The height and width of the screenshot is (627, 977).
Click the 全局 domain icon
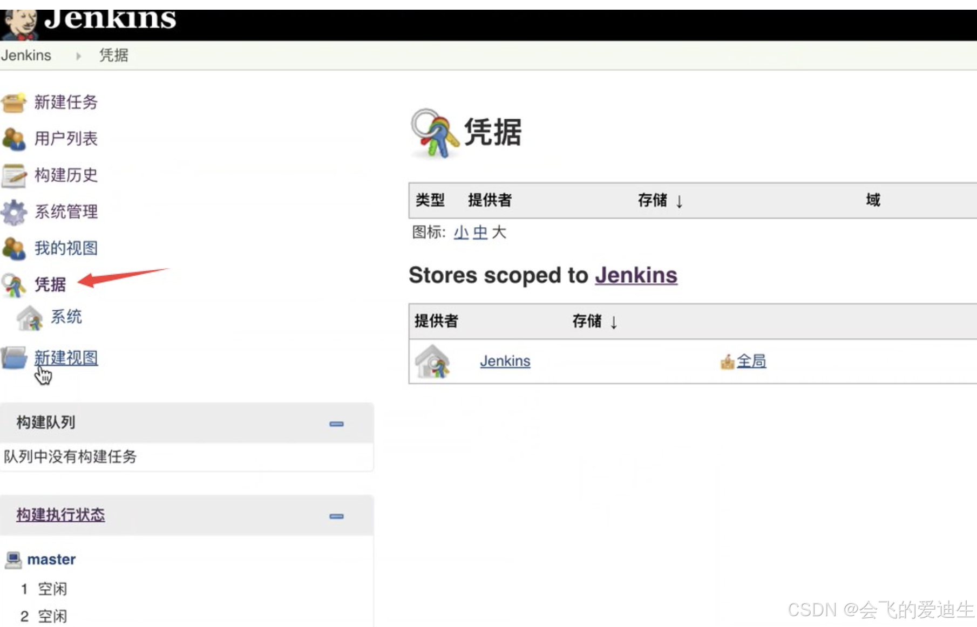click(727, 362)
